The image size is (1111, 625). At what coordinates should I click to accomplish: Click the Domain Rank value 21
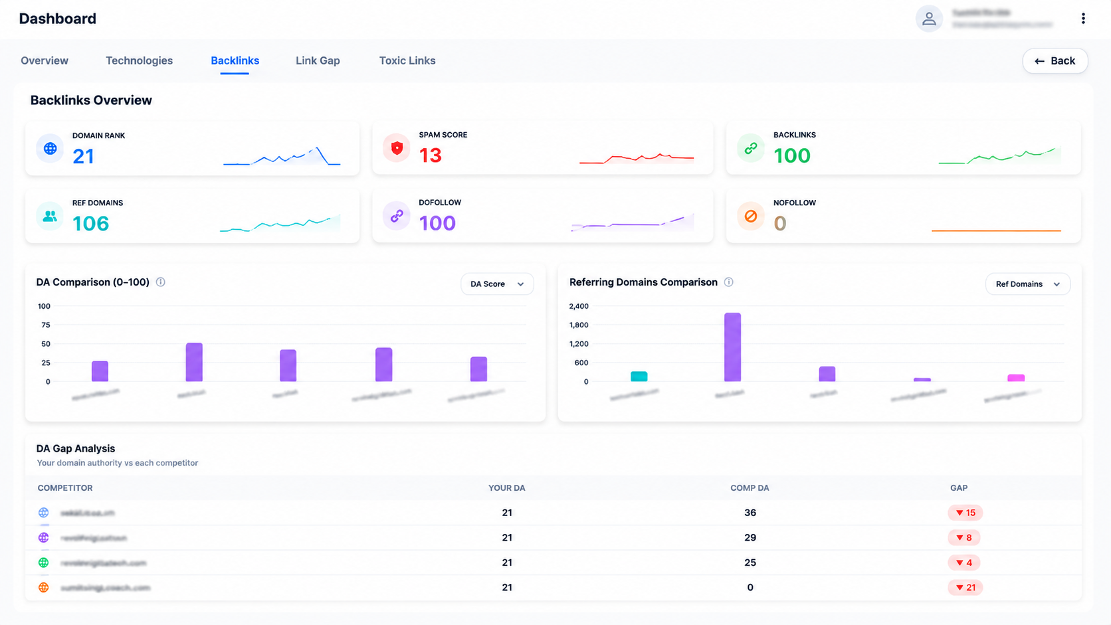pos(83,156)
